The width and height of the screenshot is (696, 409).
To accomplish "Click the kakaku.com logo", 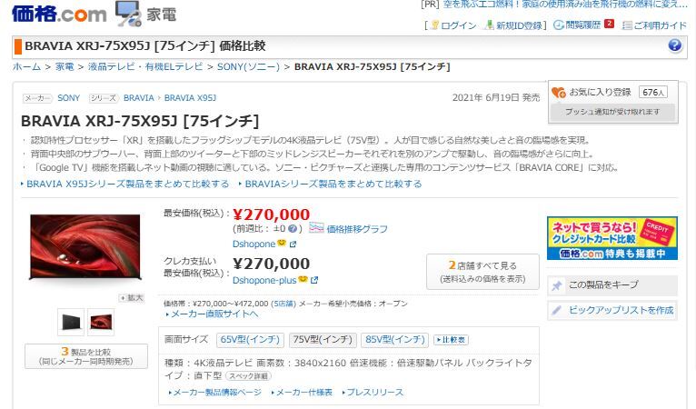I will click(58, 14).
